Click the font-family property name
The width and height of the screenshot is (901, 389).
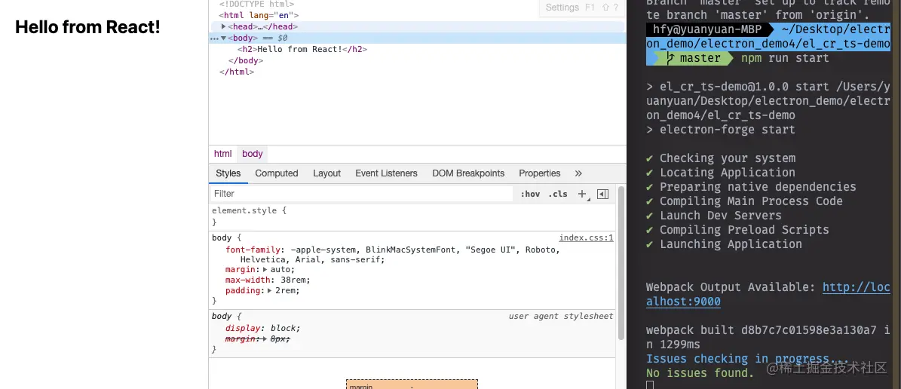(253, 250)
